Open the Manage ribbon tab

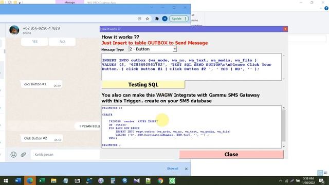point(70,2)
